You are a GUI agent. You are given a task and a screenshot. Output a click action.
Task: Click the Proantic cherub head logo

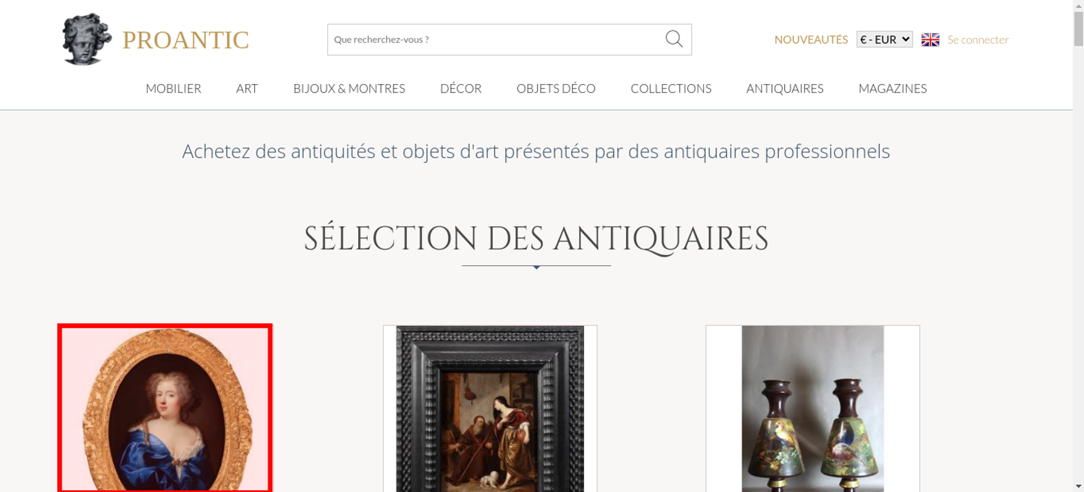point(87,39)
